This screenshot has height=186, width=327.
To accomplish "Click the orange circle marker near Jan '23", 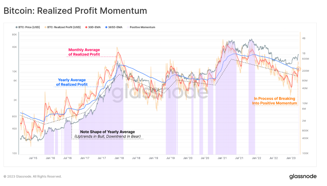I will (x=299, y=69).
